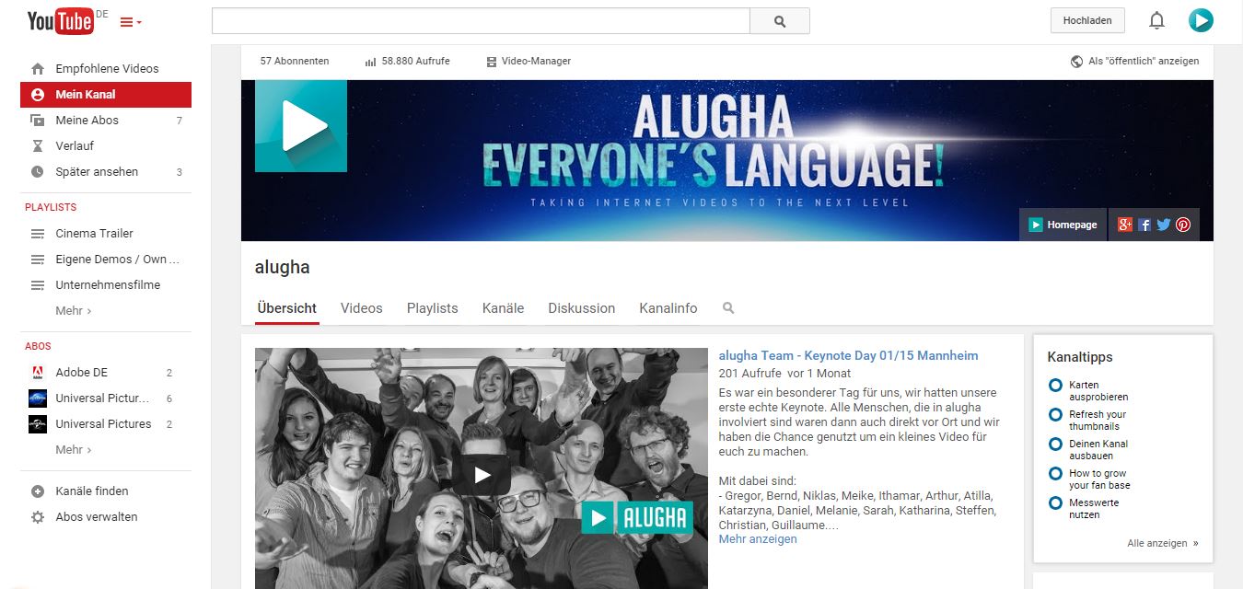The width and height of the screenshot is (1243, 589).
Task: Switch to Kanäle tab
Action: (x=504, y=309)
